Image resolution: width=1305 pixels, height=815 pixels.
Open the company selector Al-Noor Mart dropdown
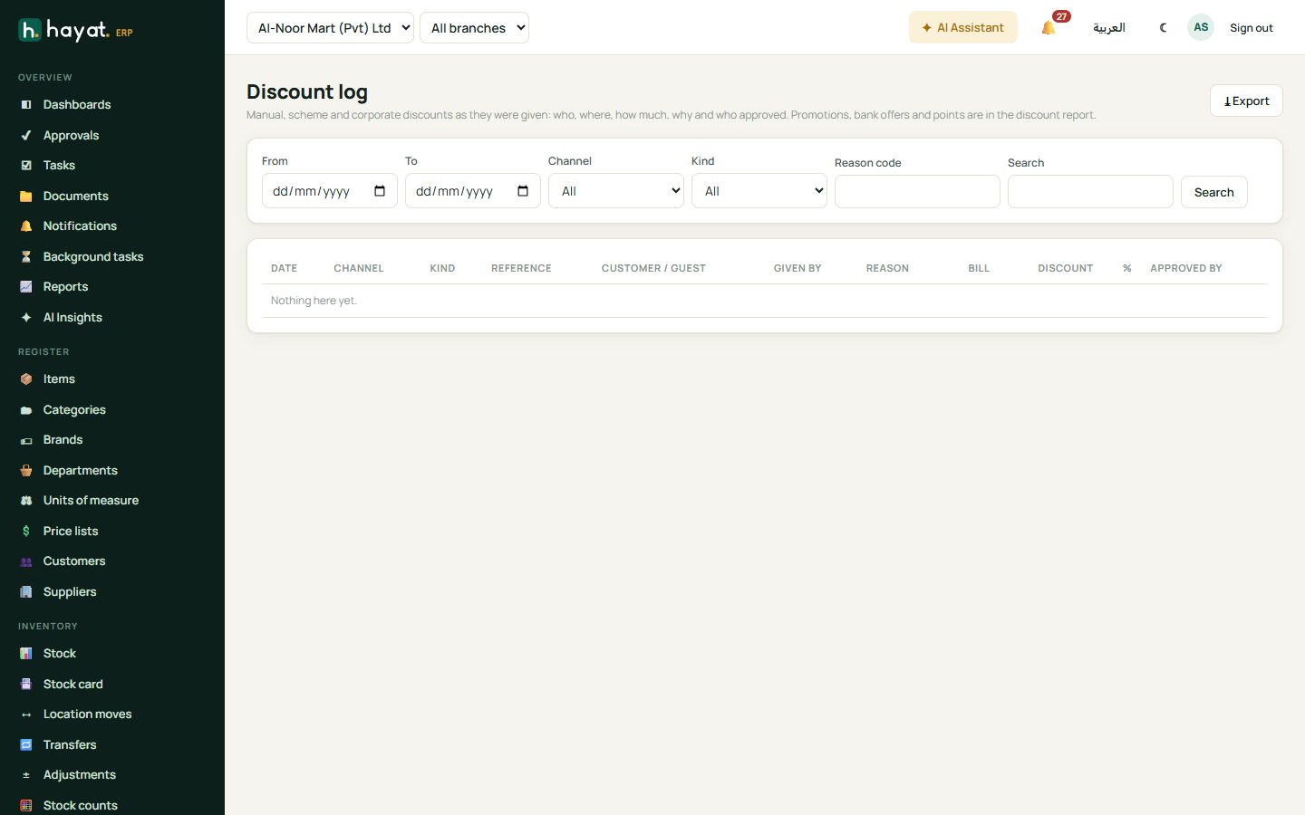click(x=330, y=27)
